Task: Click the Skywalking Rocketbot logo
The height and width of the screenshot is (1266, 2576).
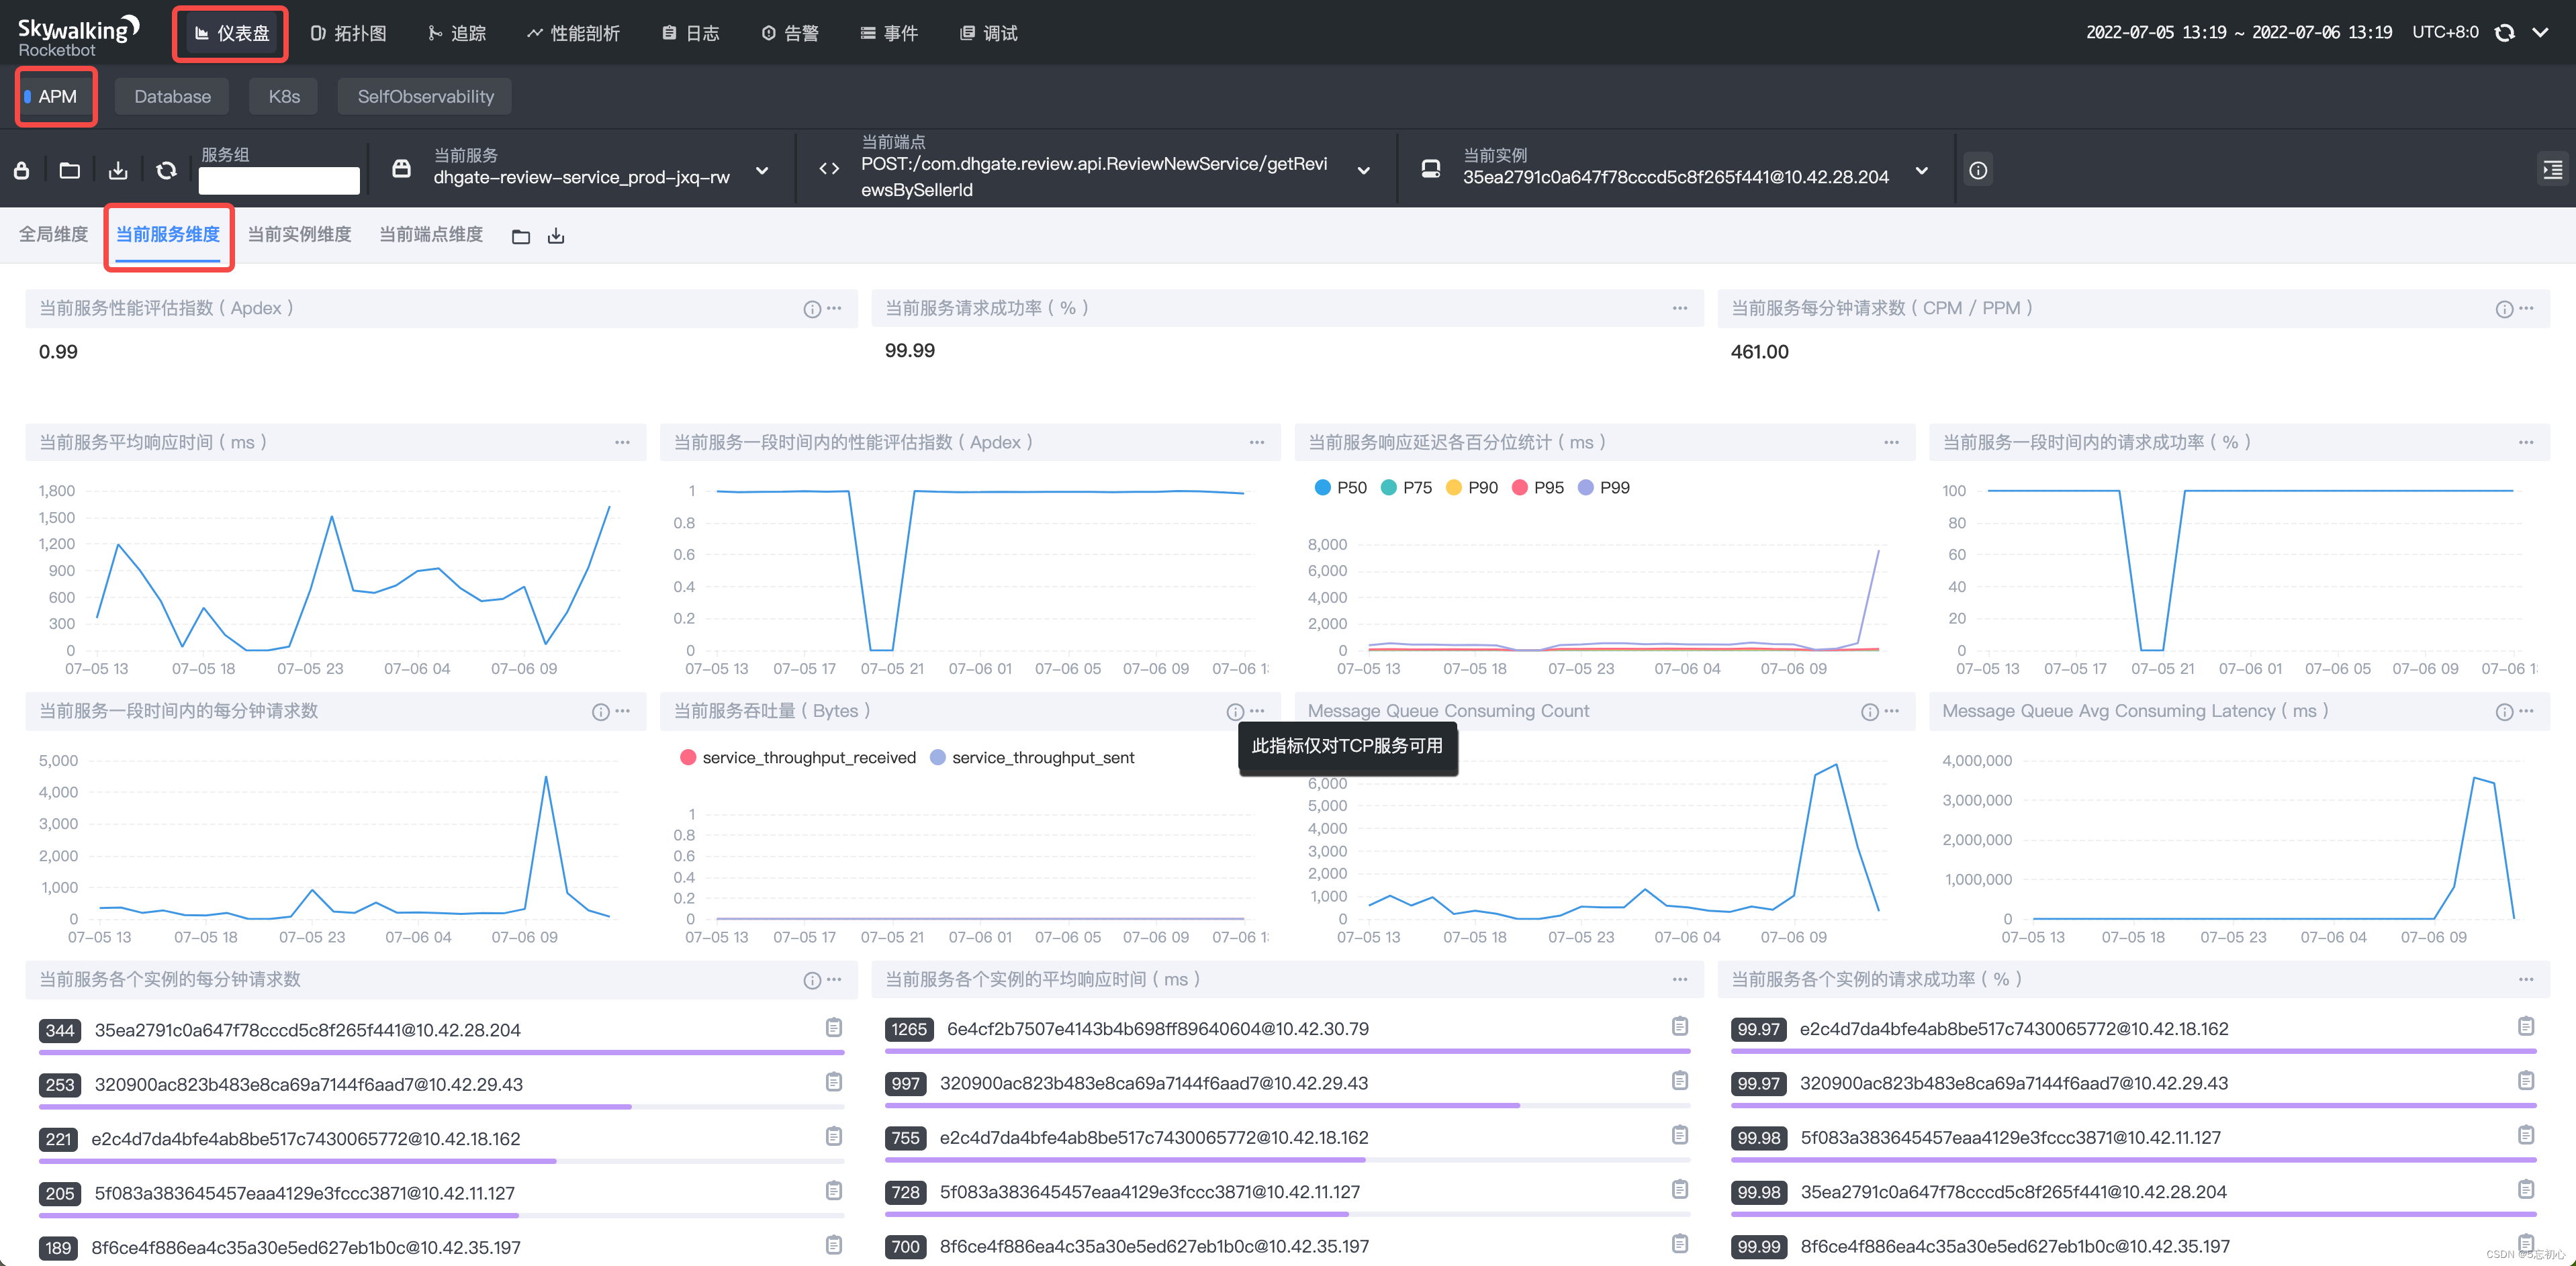Action: pyautogui.click(x=78, y=36)
